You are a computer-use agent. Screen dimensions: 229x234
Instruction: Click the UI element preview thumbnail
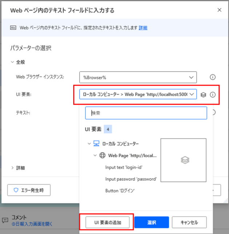pos(183,160)
